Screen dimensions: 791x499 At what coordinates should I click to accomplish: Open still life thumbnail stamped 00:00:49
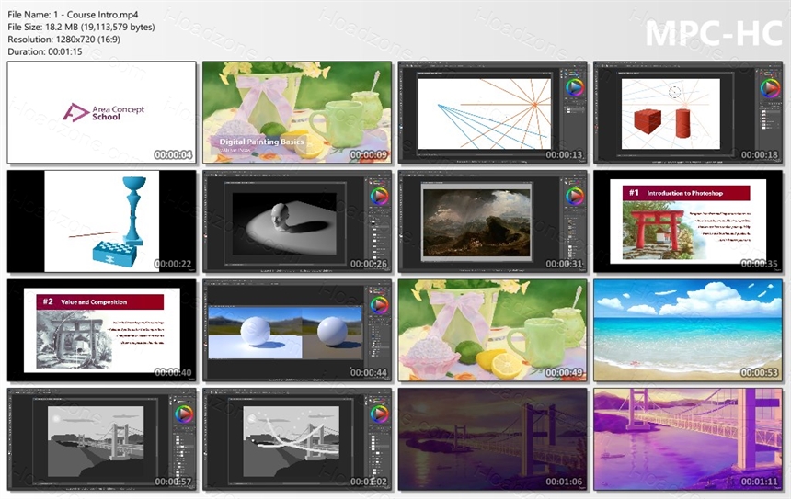pyautogui.click(x=492, y=330)
